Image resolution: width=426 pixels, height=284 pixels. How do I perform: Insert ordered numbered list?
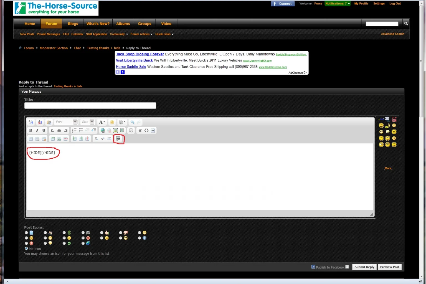[74, 130]
